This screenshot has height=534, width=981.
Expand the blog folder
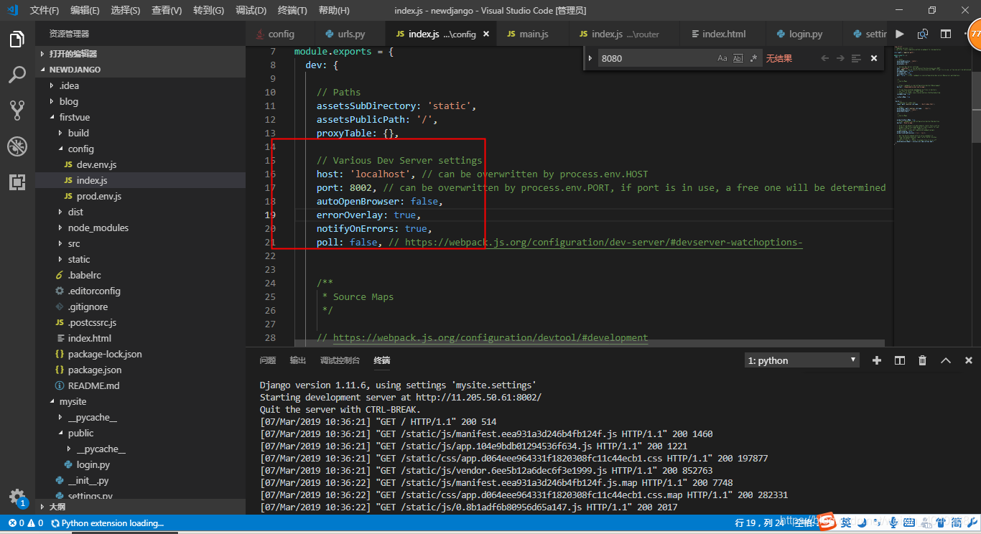tap(140, 101)
